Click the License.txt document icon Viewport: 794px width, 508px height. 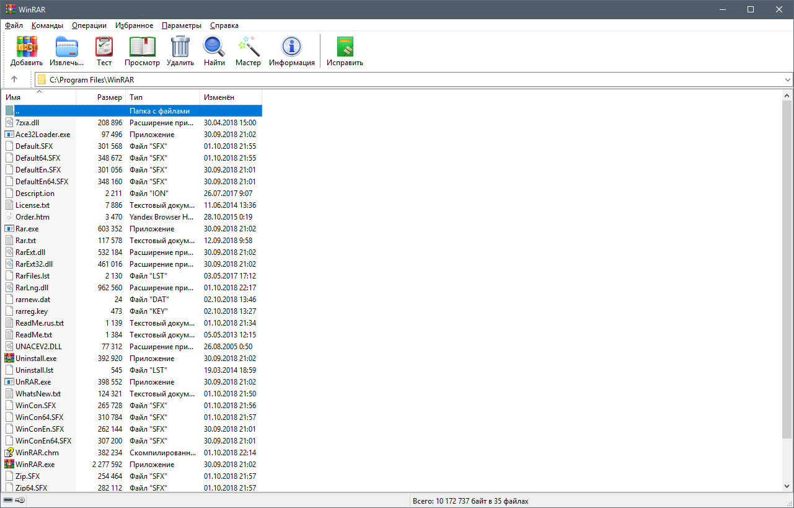9,205
